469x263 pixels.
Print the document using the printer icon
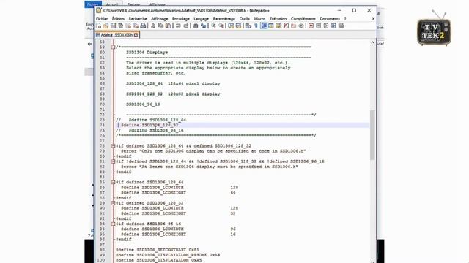pyautogui.click(x=143, y=26)
